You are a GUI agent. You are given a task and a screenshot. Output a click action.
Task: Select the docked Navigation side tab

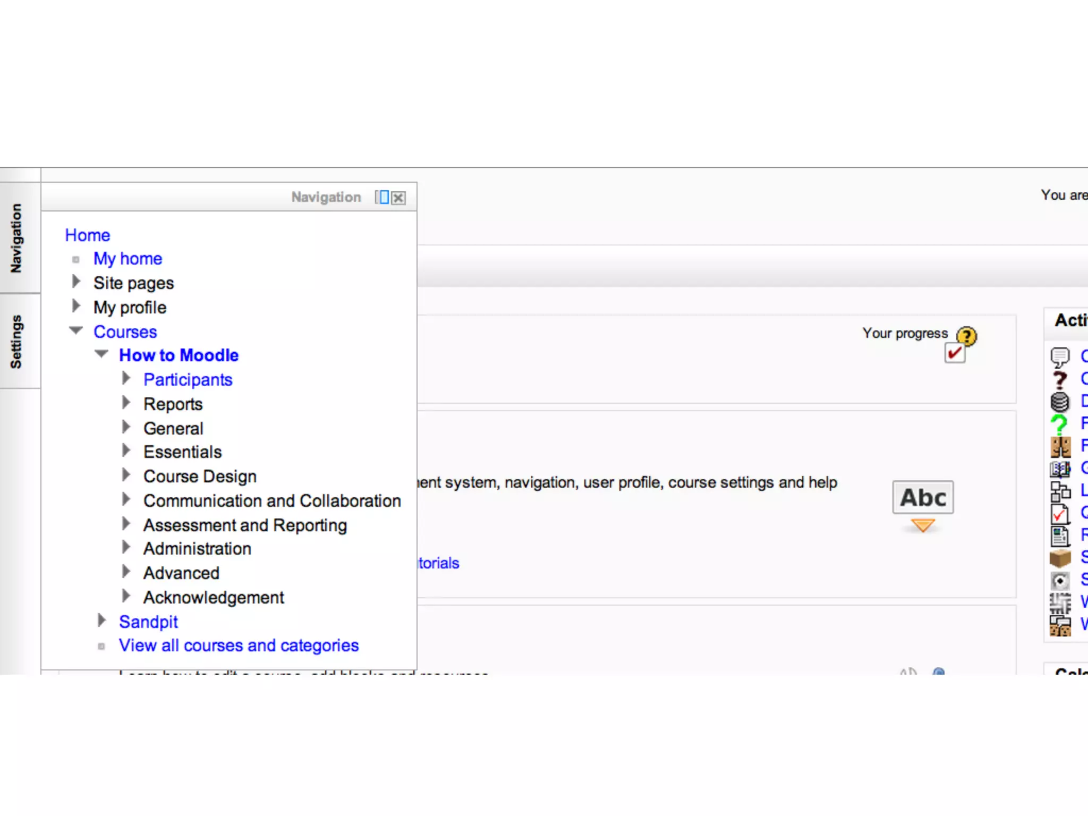[17, 238]
